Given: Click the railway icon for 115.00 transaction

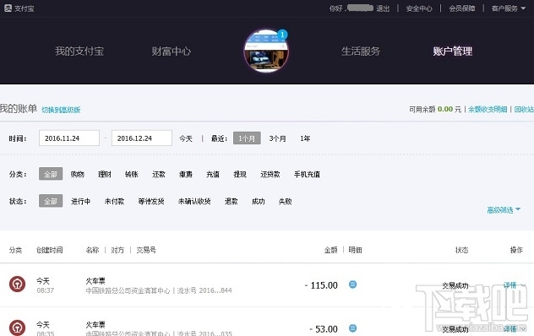Looking at the screenshot, I should tap(17, 284).
